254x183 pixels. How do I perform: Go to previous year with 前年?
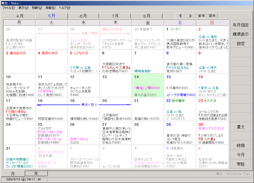click(x=201, y=16)
